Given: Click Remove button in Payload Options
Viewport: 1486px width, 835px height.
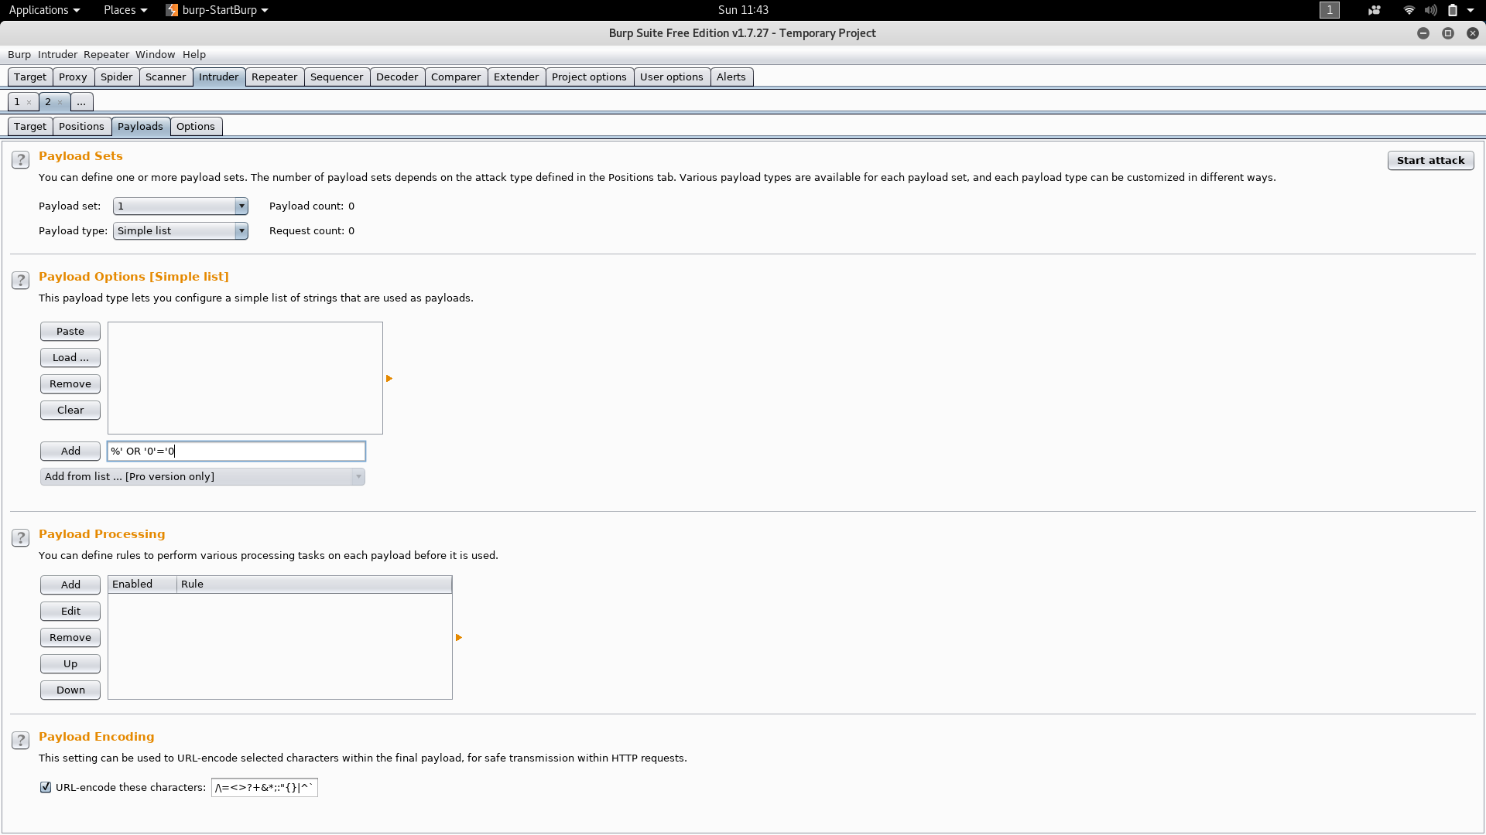Looking at the screenshot, I should (70, 383).
